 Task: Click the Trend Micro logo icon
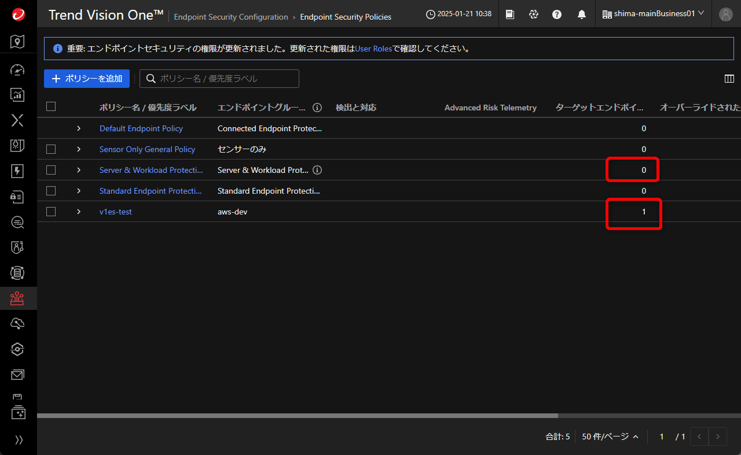coord(18,14)
